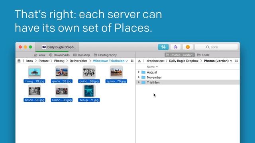Open the knox home place
The width and height of the screenshot is (255, 143).
pyautogui.click(x=40, y=55)
